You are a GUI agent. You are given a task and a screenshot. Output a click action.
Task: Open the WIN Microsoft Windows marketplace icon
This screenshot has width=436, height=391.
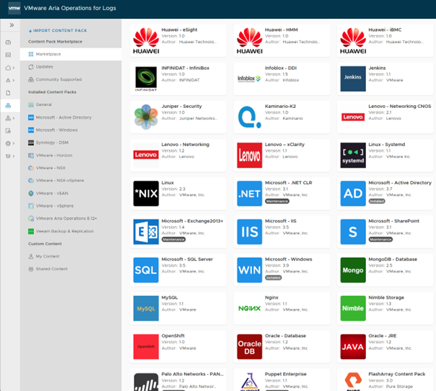(249, 270)
